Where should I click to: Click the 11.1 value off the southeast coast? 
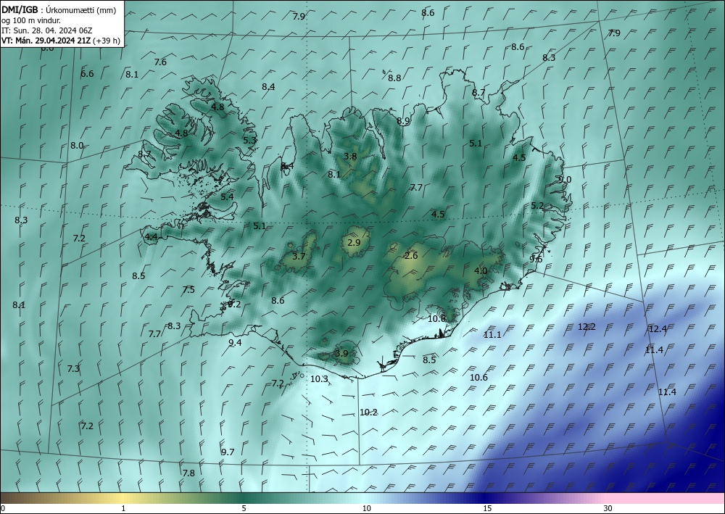[x=492, y=335]
